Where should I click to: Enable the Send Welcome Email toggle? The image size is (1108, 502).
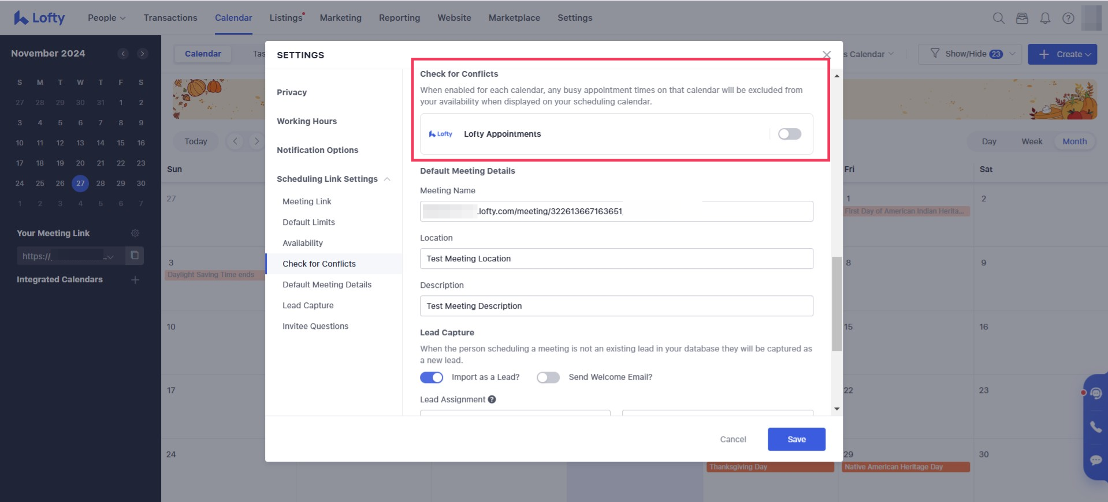(548, 377)
